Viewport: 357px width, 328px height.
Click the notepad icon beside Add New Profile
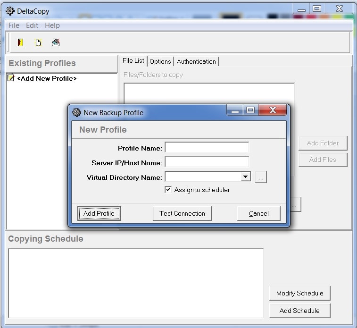tap(11, 78)
